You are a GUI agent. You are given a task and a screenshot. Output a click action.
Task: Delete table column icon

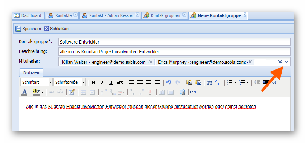pos(150,92)
